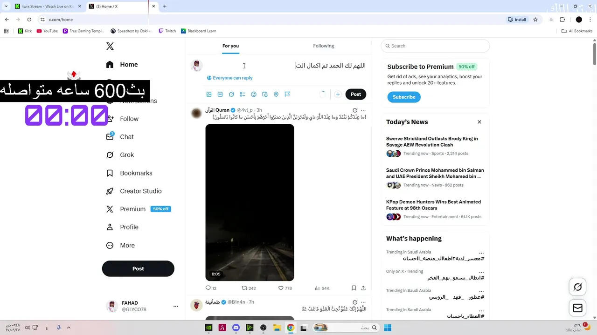Reload the page in Chrome
The width and height of the screenshot is (597, 335).
point(29,20)
